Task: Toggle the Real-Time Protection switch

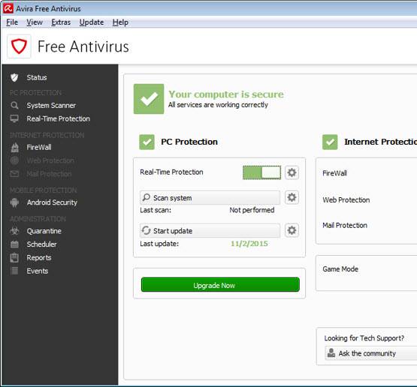Action: click(261, 172)
